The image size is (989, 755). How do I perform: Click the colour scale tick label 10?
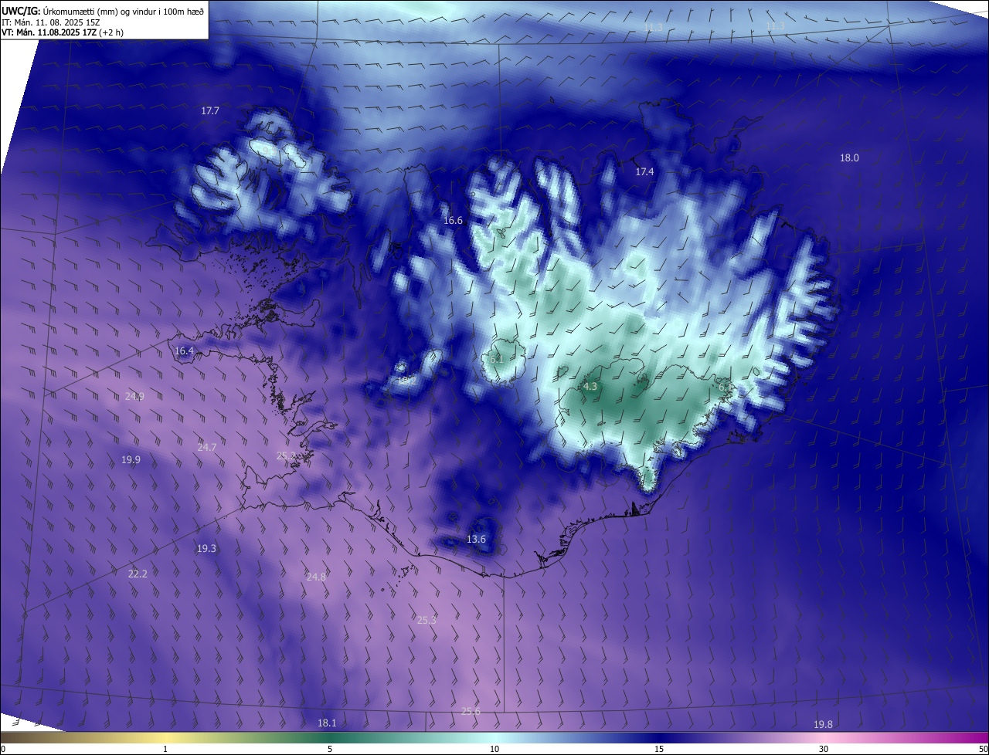[494, 750]
